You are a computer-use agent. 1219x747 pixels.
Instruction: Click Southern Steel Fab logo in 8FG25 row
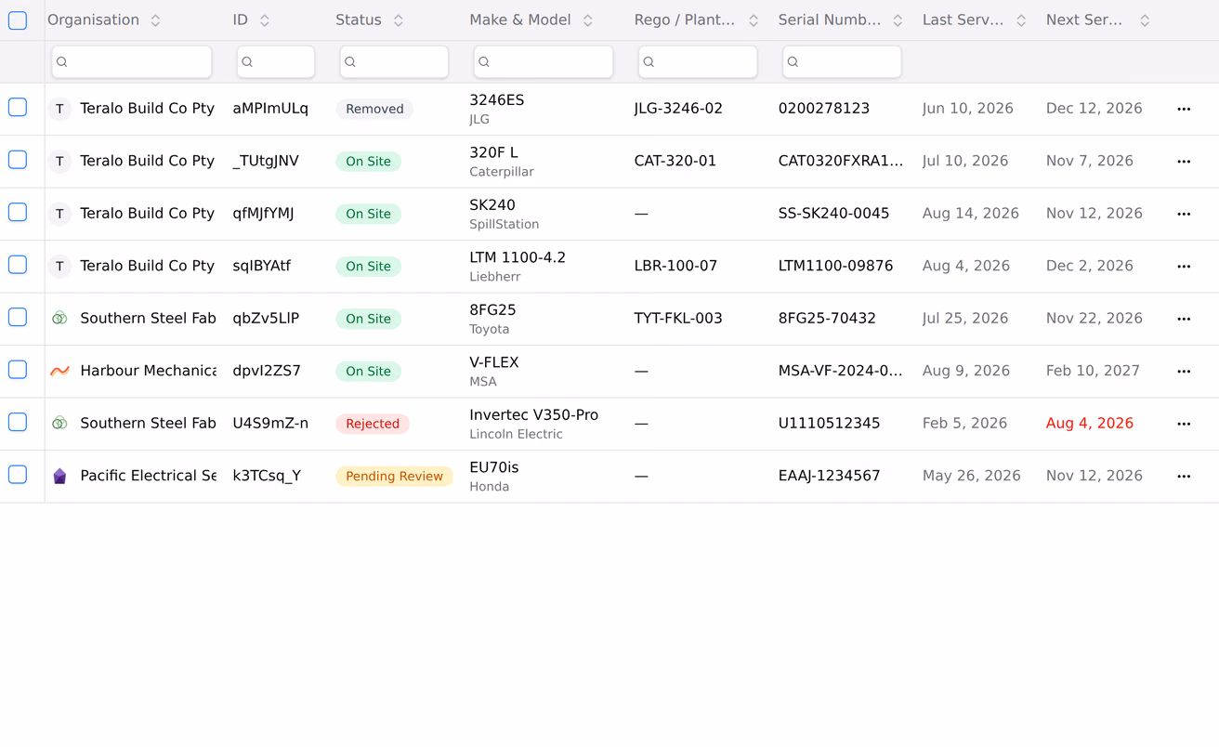[59, 319]
